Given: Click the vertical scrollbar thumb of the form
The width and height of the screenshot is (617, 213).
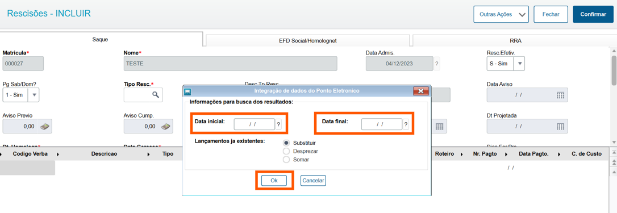Looking at the screenshot, I should pyautogui.click(x=614, y=70).
